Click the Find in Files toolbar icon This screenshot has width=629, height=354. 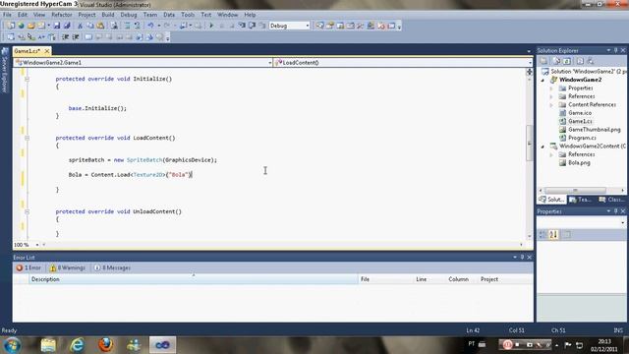click(114, 26)
